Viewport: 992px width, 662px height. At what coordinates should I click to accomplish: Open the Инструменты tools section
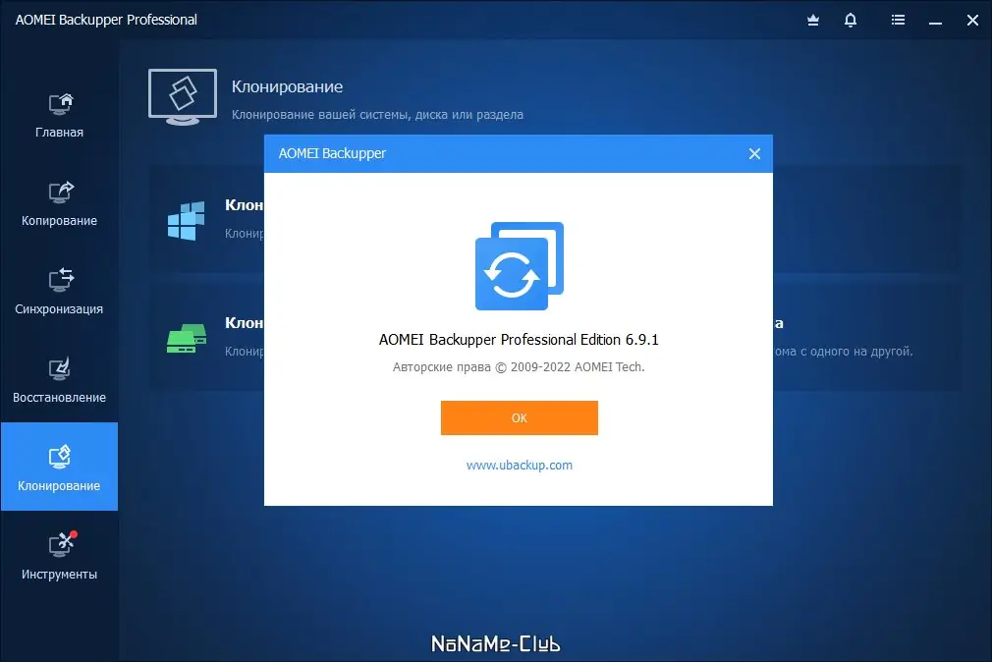click(x=60, y=557)
